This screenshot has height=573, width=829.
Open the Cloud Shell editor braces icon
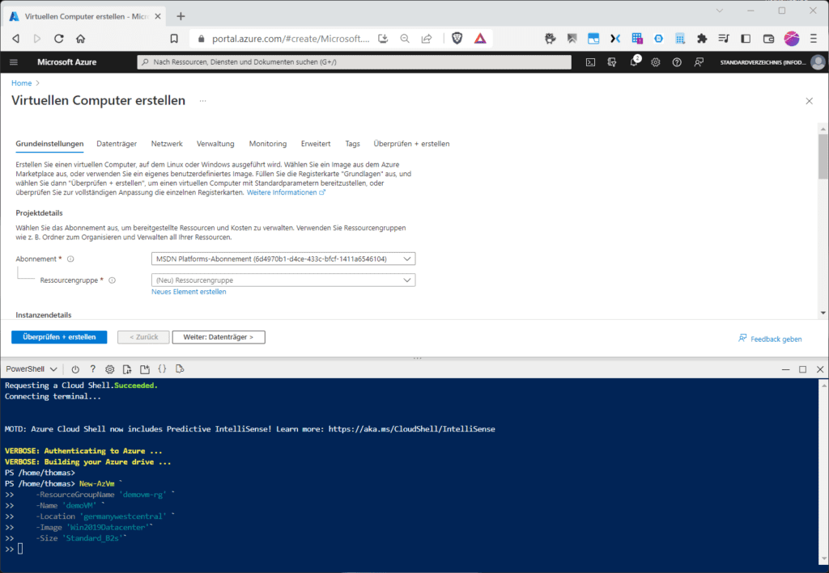click(162, 369)
